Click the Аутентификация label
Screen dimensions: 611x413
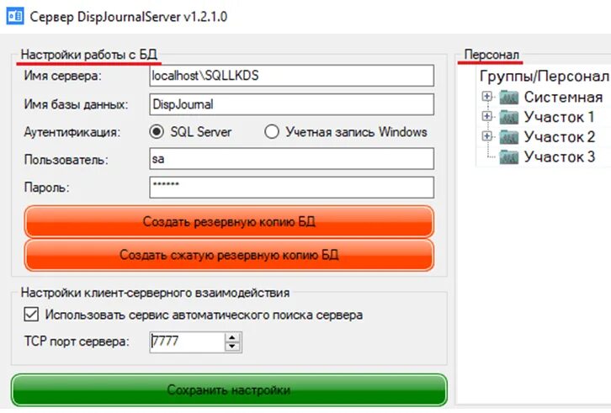point(72,132)
